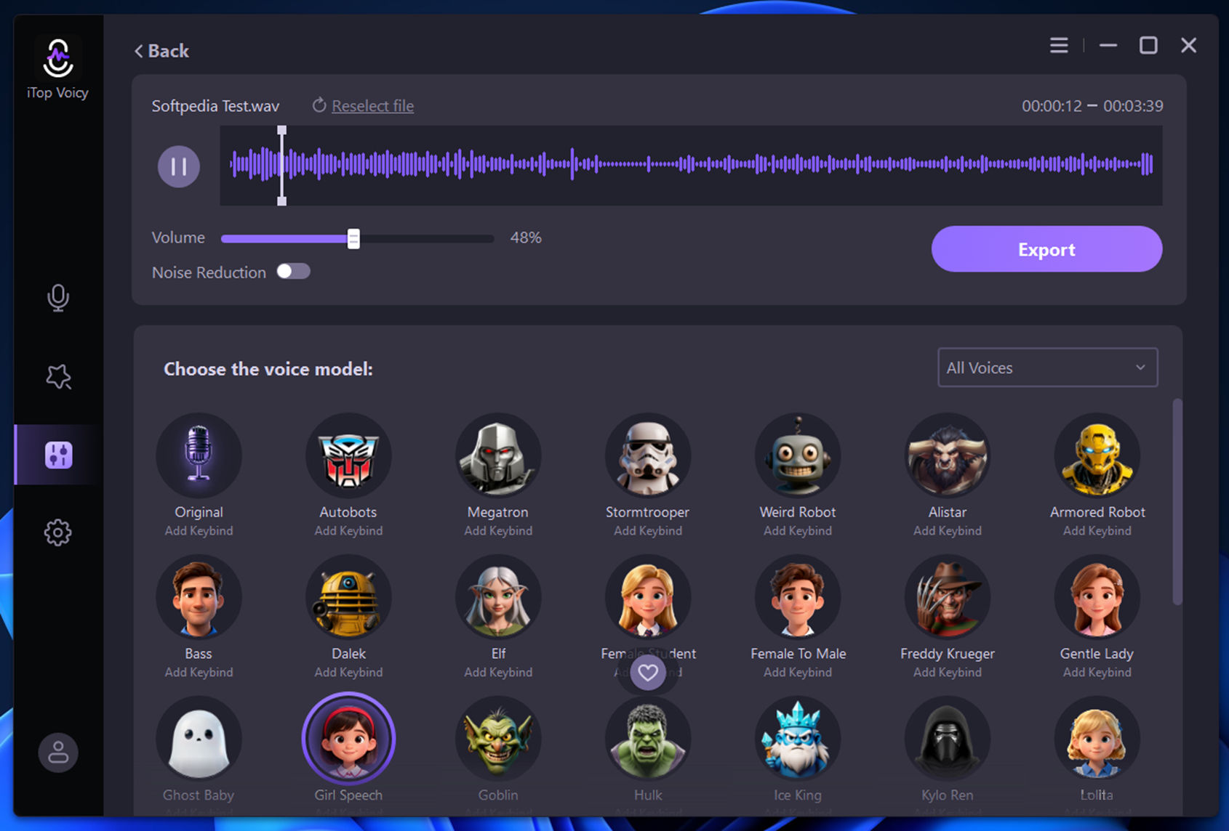The width and height of the screenshot is (1229, 831).
Task: Select the Lolita voice model
Action: [1097, 739]
